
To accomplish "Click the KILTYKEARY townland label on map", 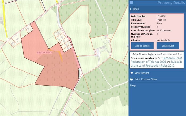I will (x=45, y=53).
